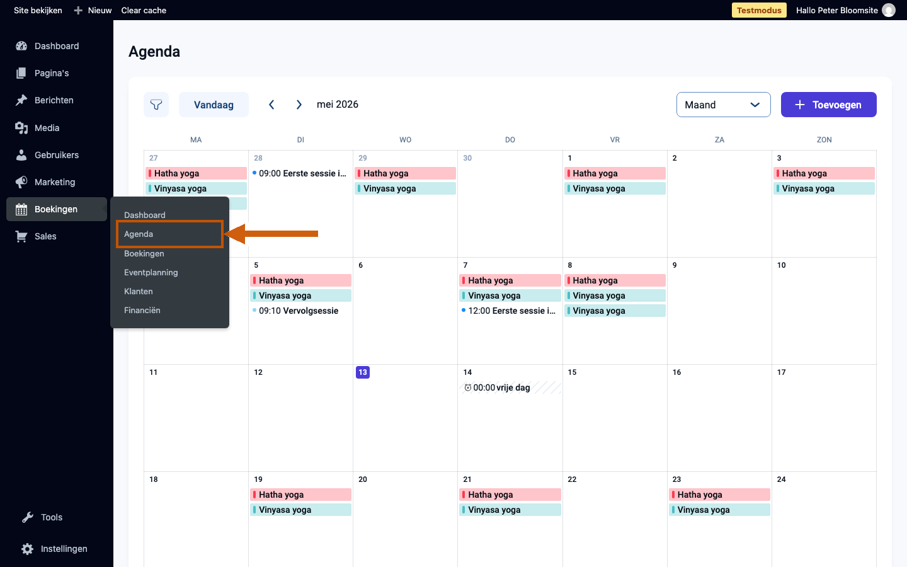The height and width of the screenshot is (567, 907).
Task: Click the Dashboard palette icon in sidebar
Action: [x=21, y=46]
